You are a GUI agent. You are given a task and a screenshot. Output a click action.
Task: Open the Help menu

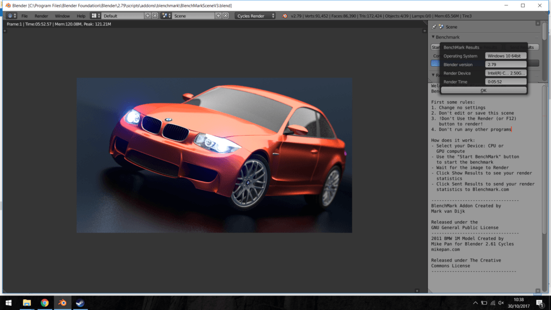point(81,16)
